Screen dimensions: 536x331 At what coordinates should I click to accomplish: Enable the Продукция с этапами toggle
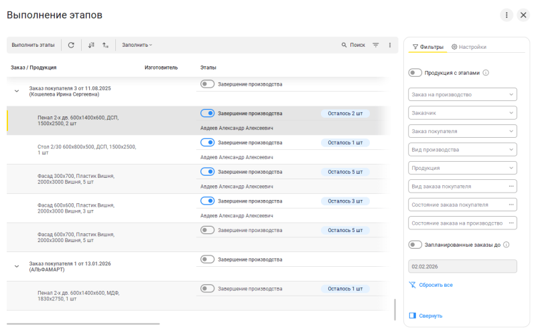coord(415,73)
